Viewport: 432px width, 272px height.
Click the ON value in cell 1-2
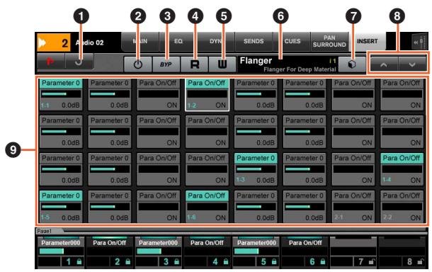[220, 106]
